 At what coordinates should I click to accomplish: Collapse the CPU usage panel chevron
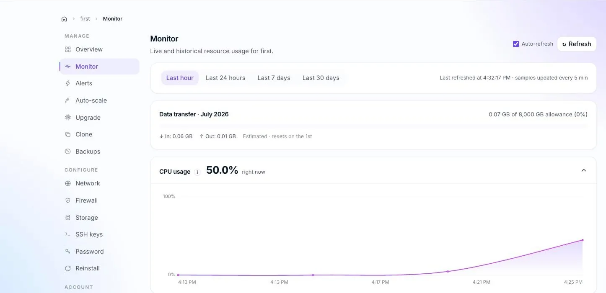coord(583,170)
